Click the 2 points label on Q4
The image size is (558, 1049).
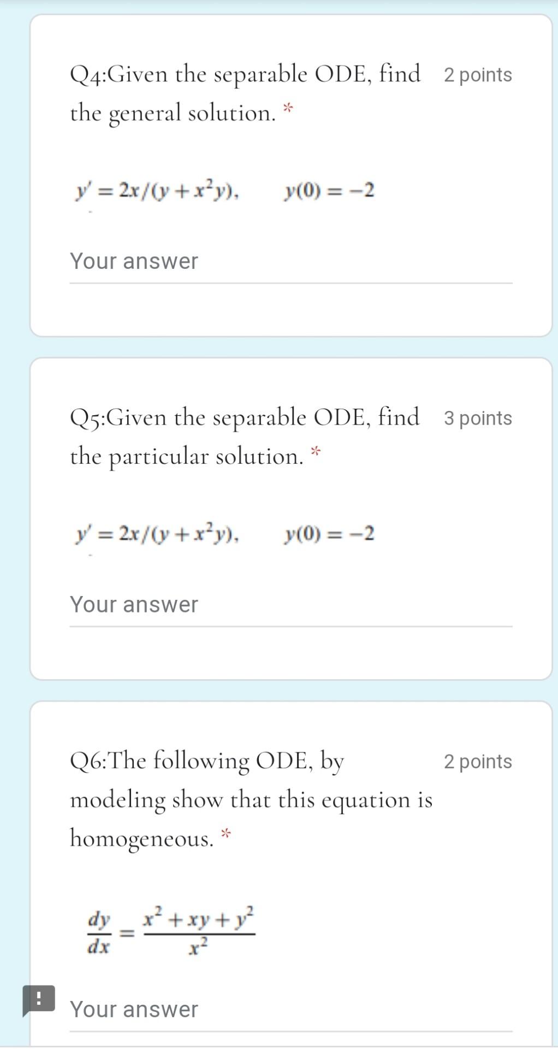[478, 75]
